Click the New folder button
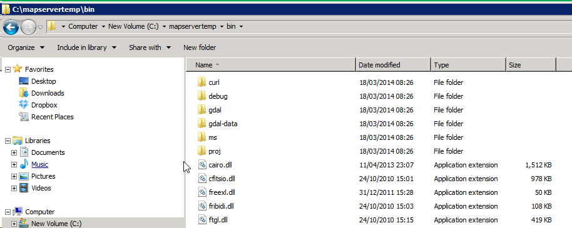 (200, 47)
